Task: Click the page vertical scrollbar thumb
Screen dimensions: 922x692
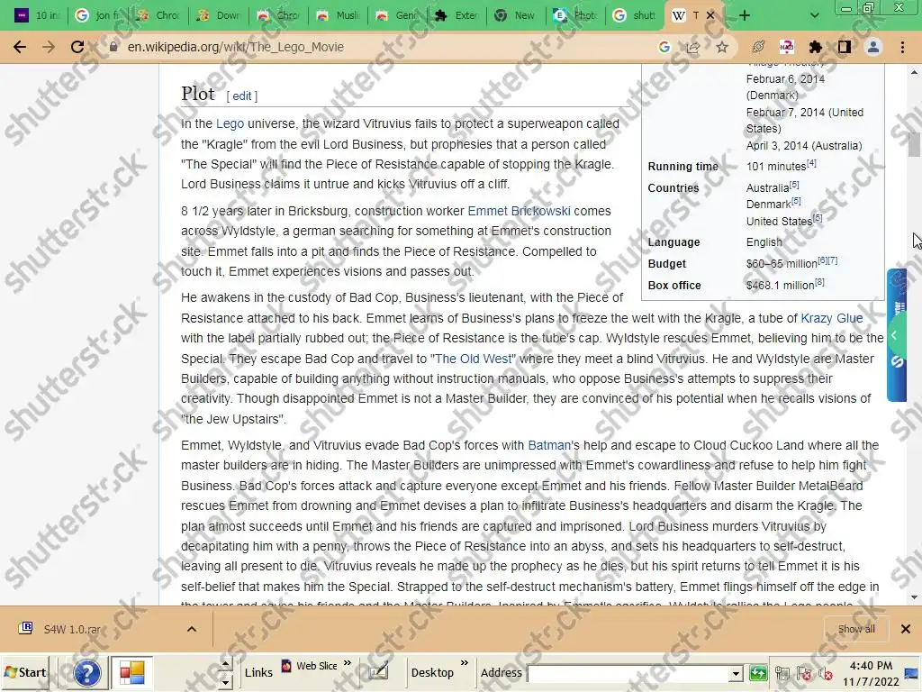Action: click(x=914, y=145)
